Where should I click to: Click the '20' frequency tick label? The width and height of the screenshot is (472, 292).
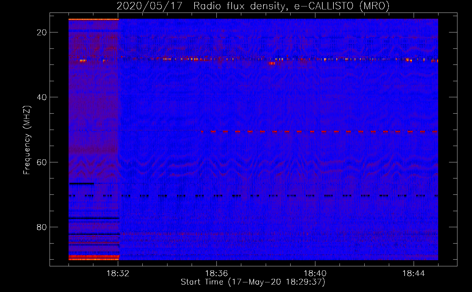tap(42, 32)
